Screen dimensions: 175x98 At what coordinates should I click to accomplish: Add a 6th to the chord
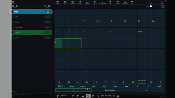click(137, 86)
